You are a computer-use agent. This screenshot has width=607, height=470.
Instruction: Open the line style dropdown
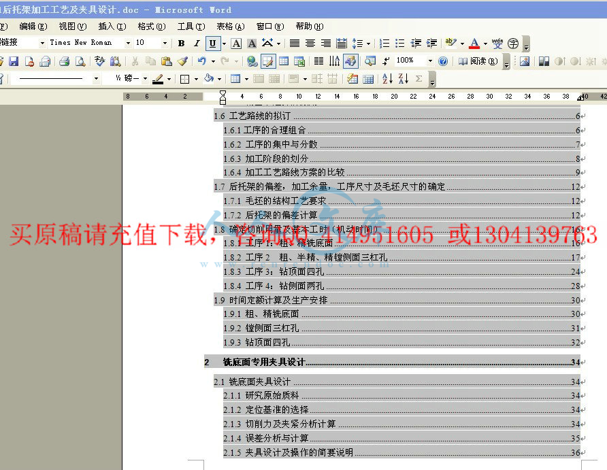point(96,79)
